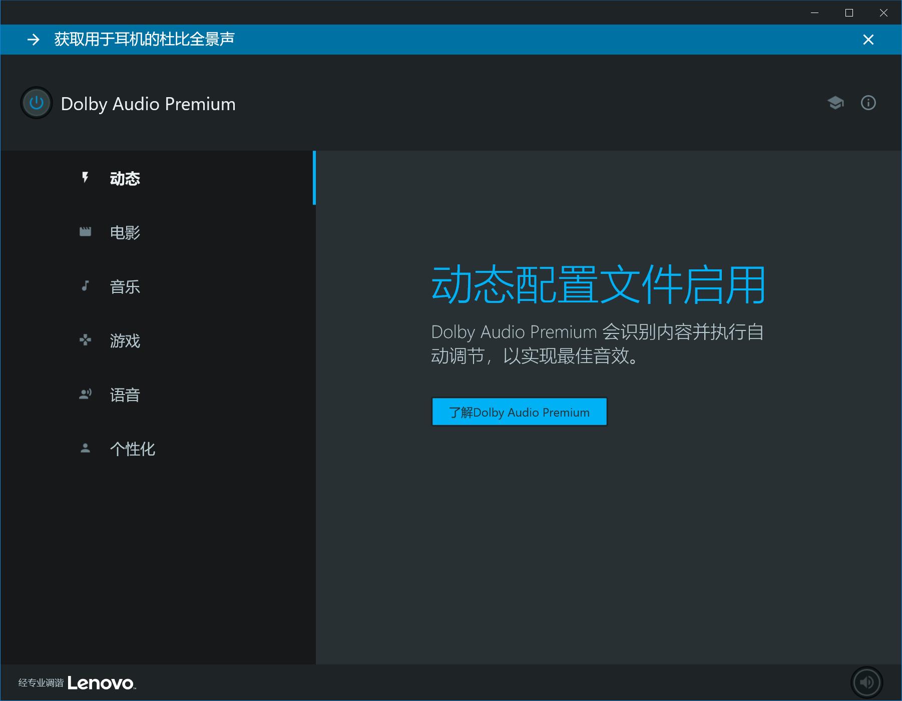Viewport: 902px width, 701px height.
Task: Click the info icon top right
Action: point(868,103)
